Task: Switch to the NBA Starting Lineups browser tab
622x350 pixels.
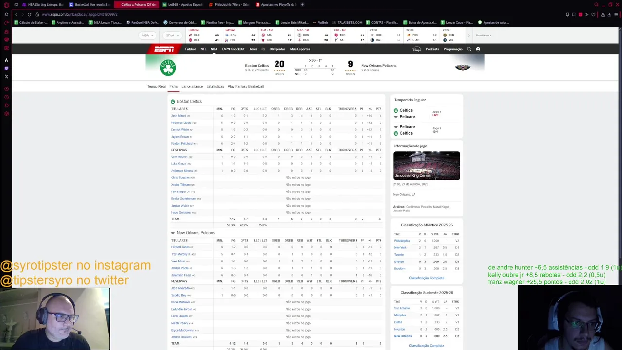Action: [x=43, y=5]
